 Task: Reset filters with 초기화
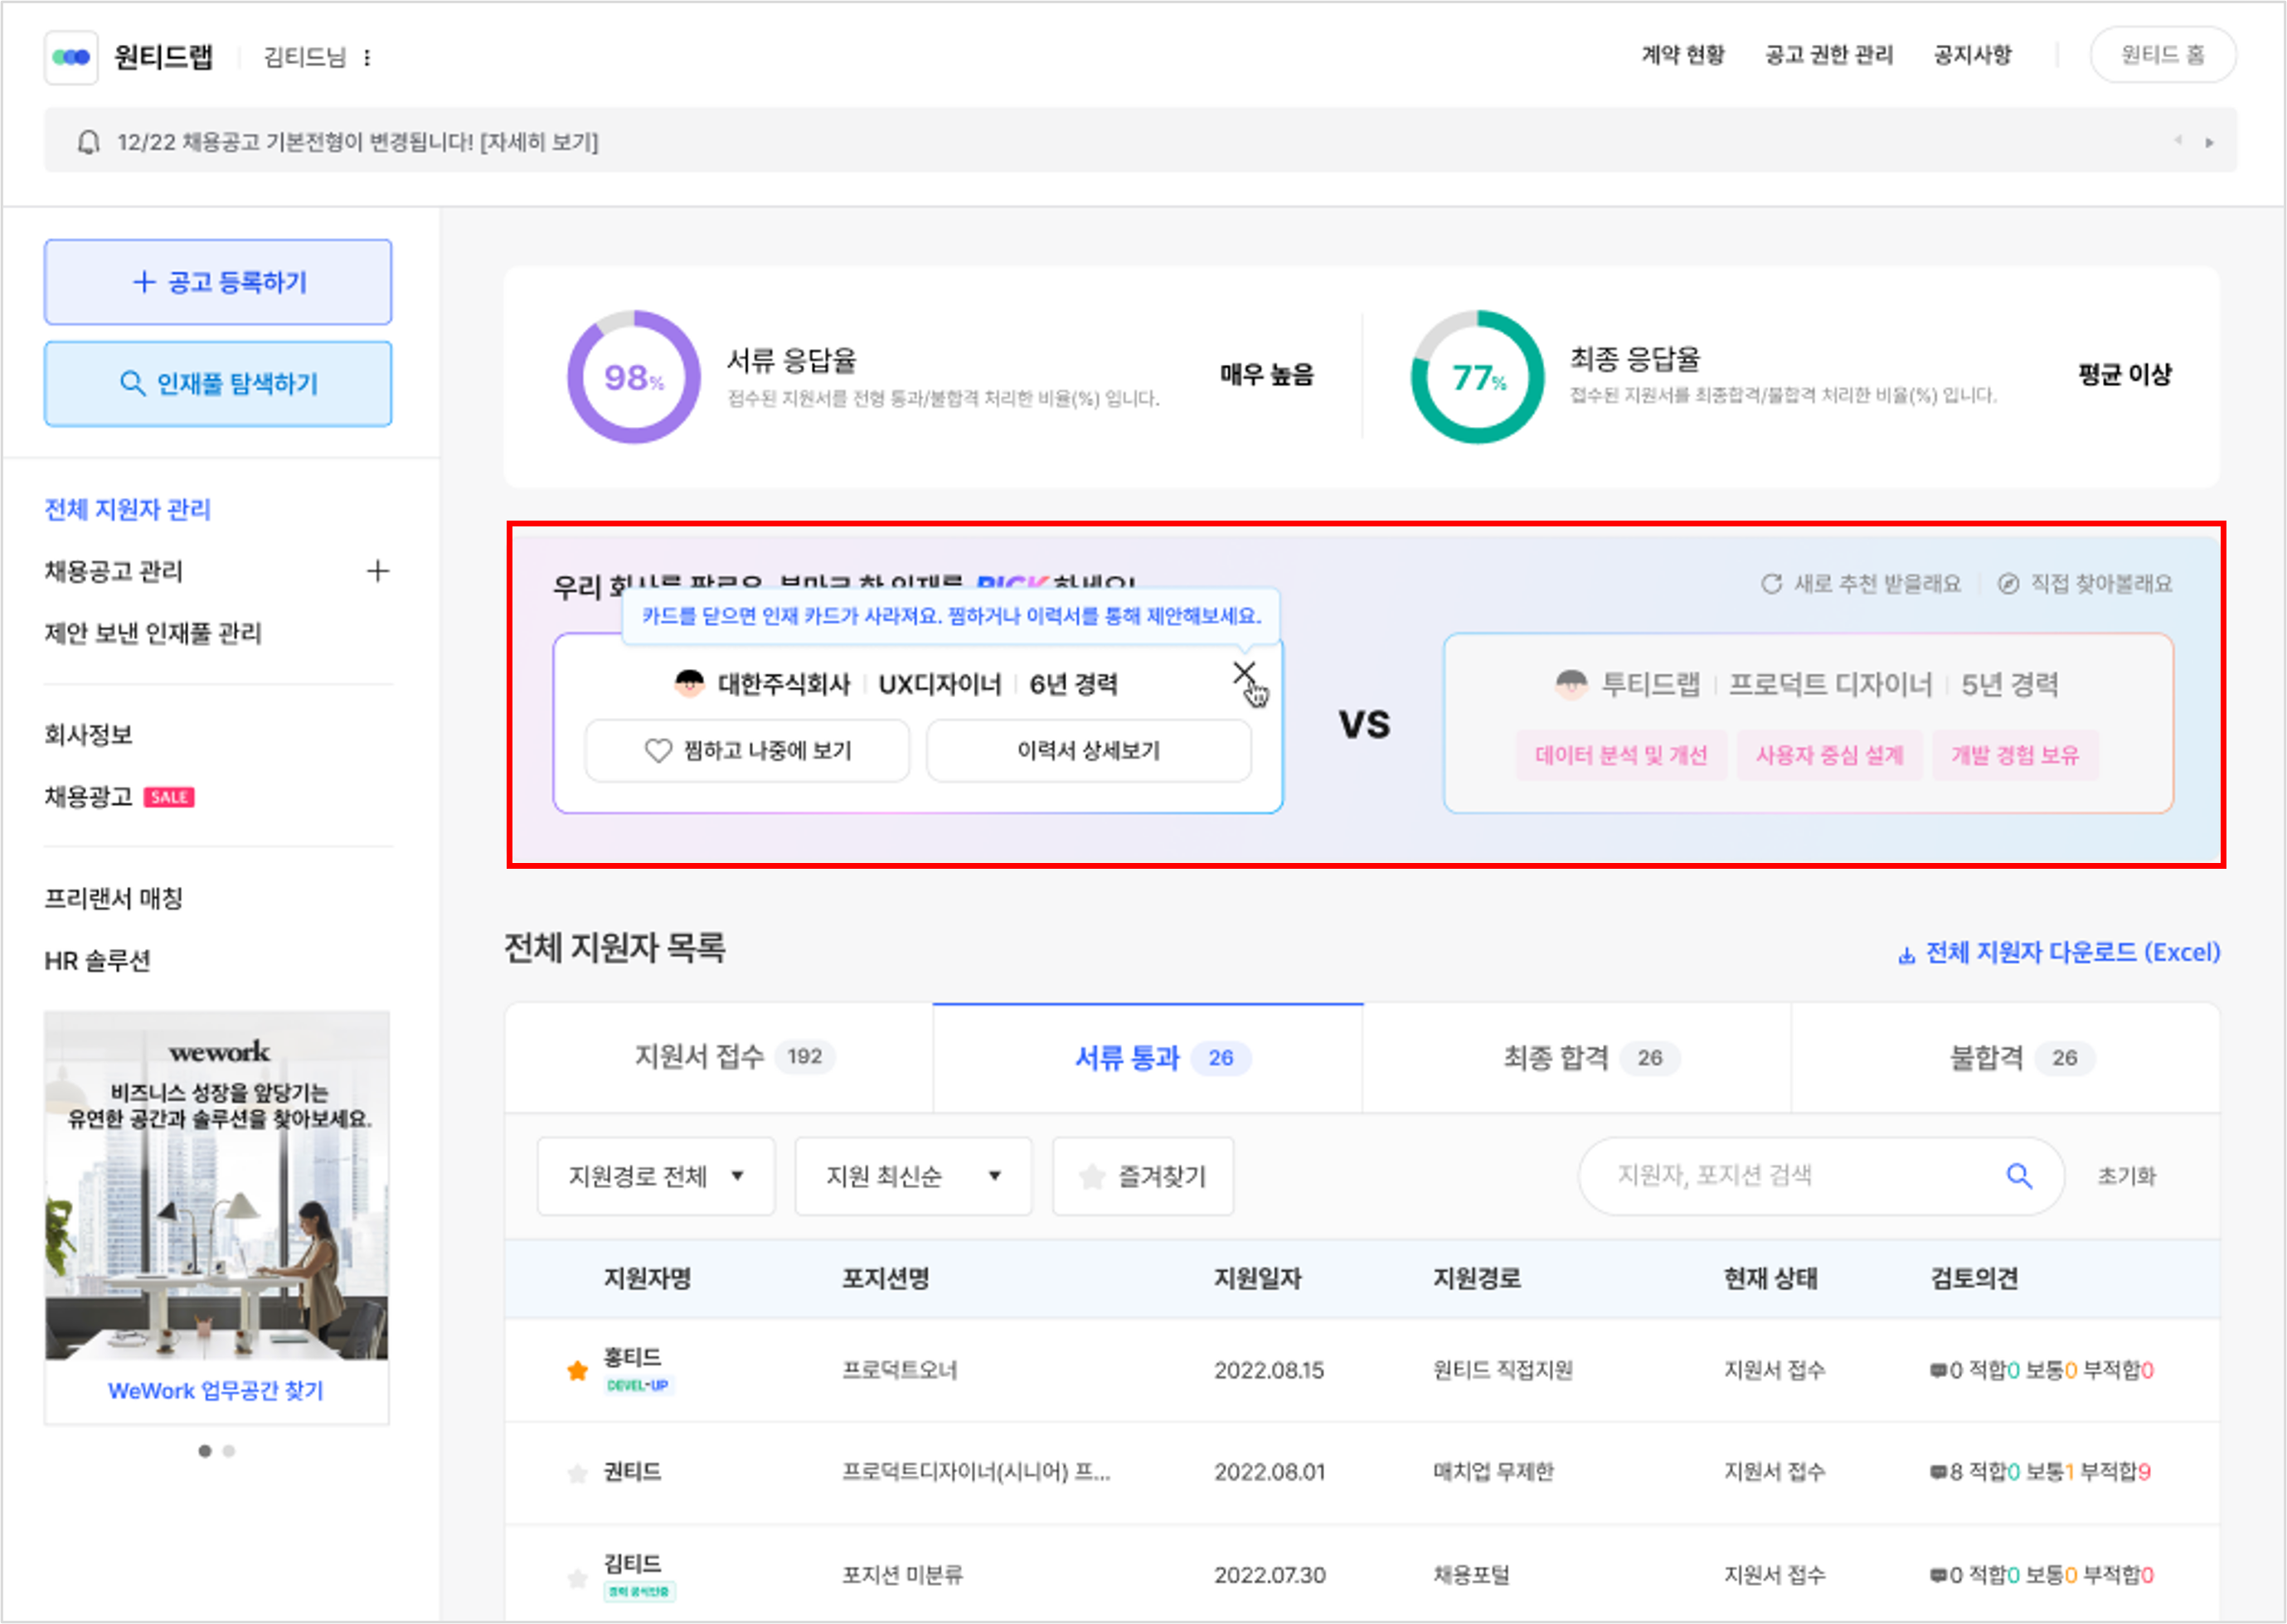pos(2126,1176)
